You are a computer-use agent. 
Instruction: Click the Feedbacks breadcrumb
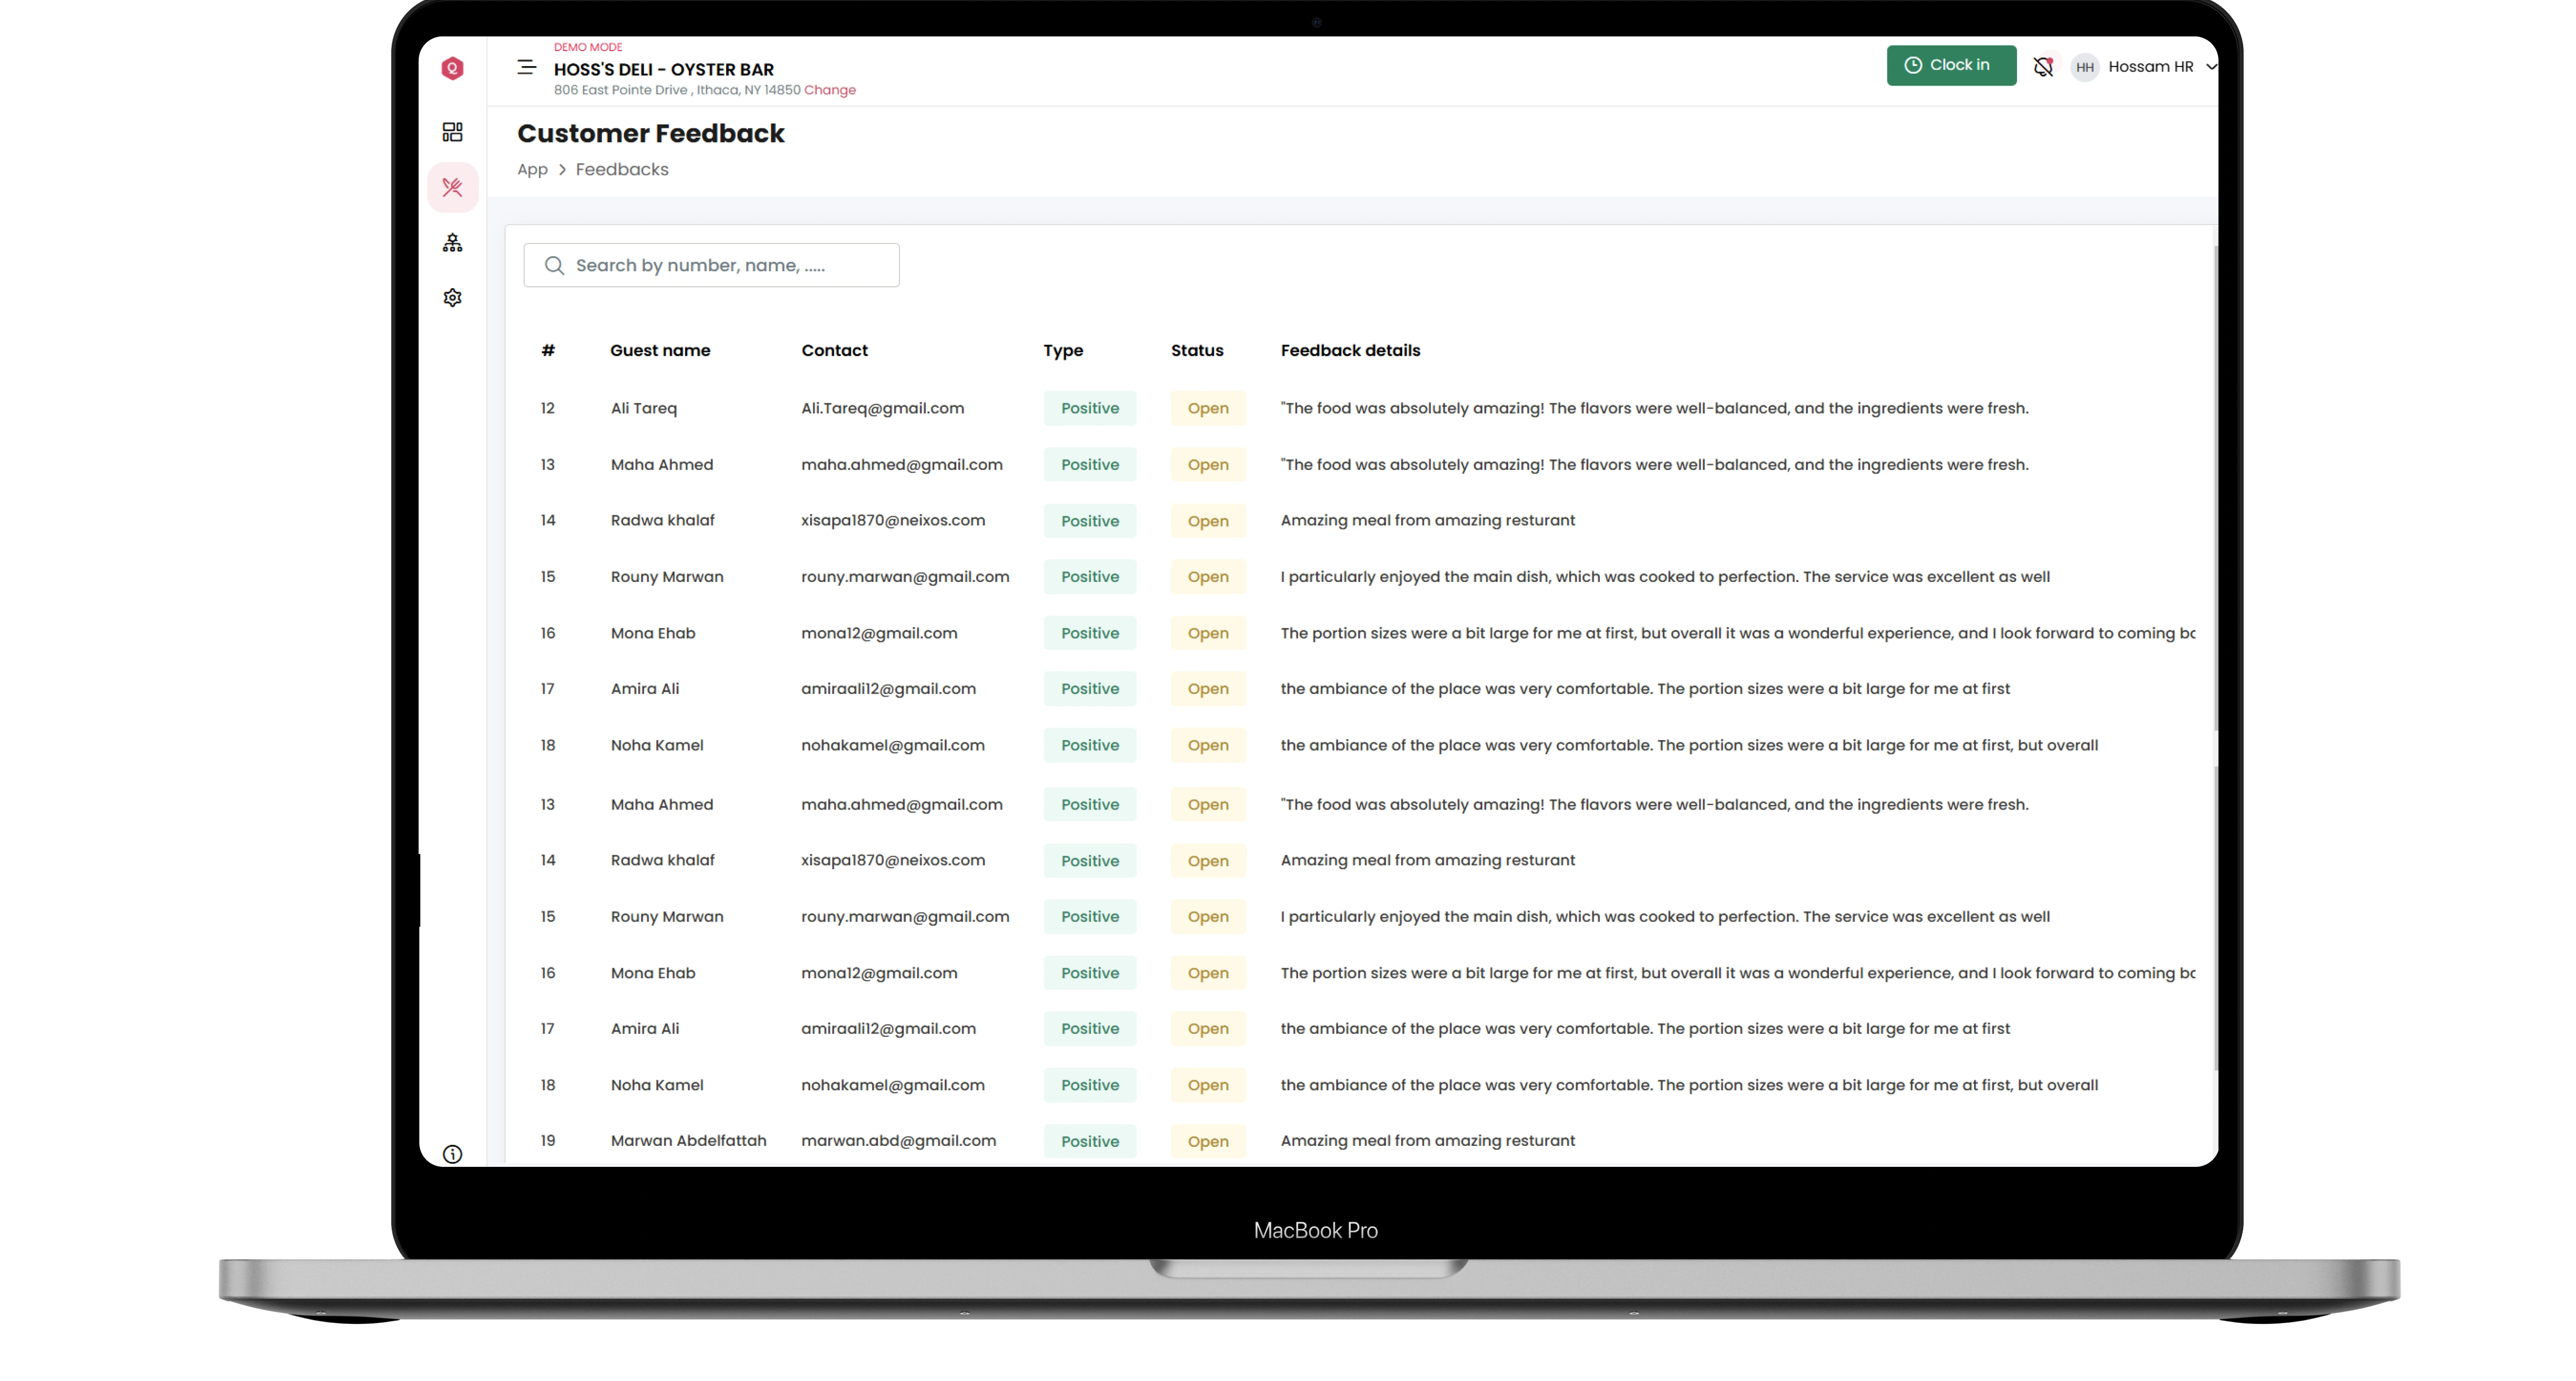(622, 169)
